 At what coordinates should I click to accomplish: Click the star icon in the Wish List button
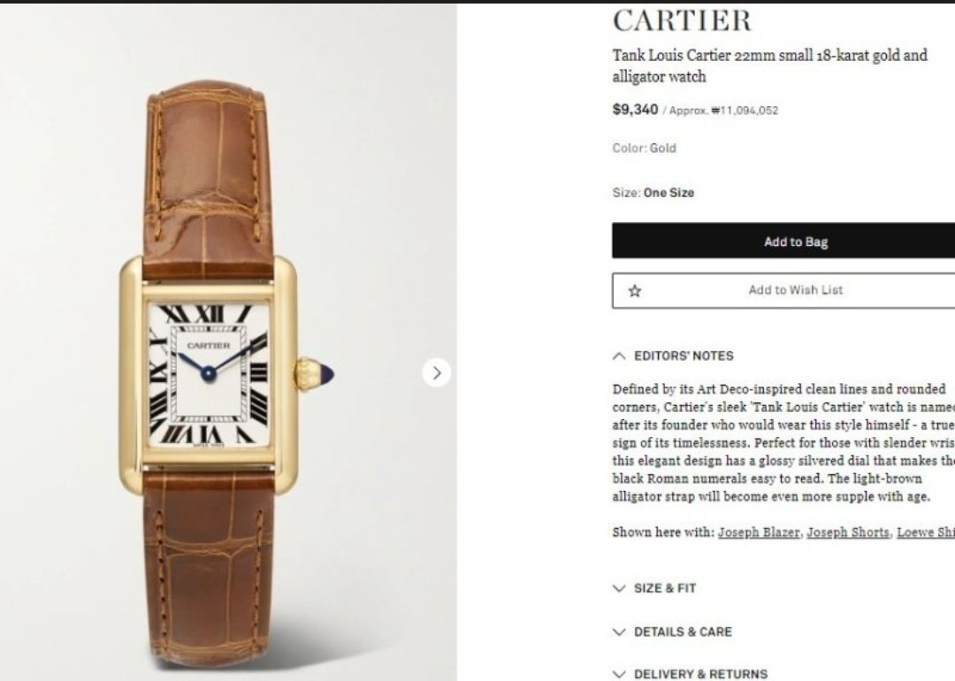tap(635, 291)
